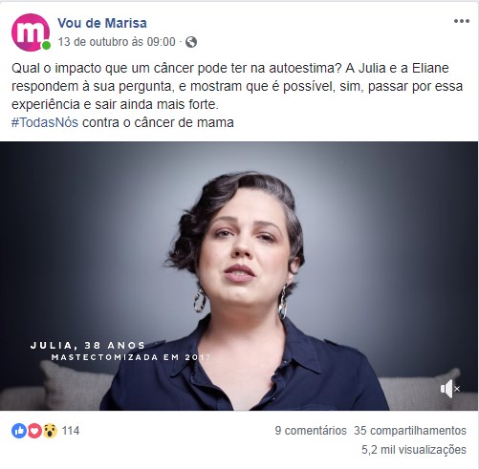Click the post text about autoestima
The width and height of the screenshot is (479, 469).
[237, 86]
